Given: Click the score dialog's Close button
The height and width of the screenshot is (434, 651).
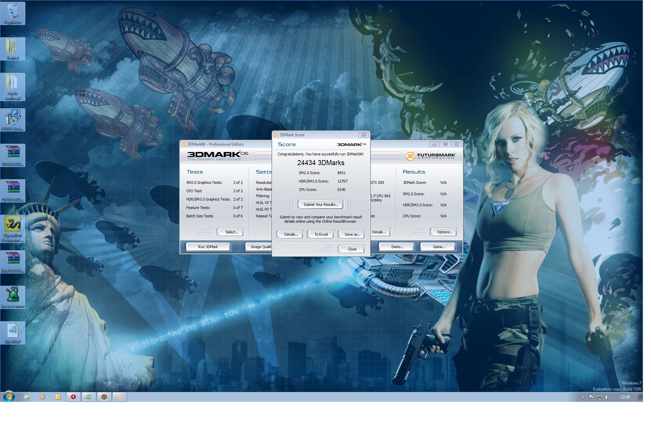Looking at the screenshot, I should [352, 249].
